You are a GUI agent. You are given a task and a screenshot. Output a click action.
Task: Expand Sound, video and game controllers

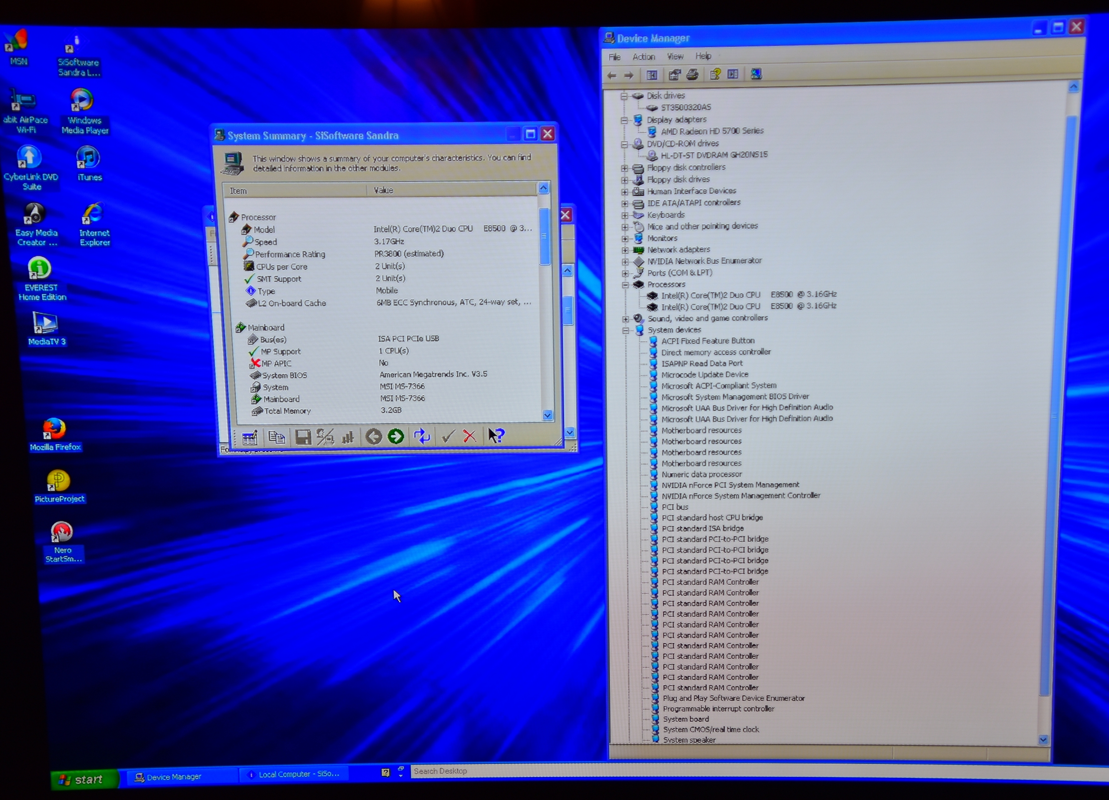click(625, 319)
